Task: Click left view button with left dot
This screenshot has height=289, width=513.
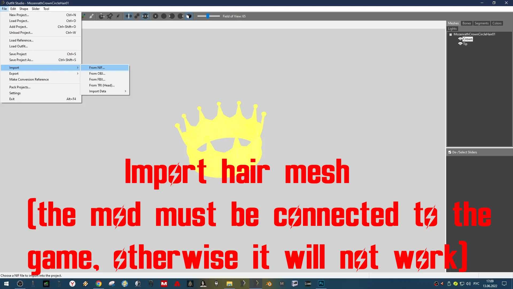Action: (172, 16)
